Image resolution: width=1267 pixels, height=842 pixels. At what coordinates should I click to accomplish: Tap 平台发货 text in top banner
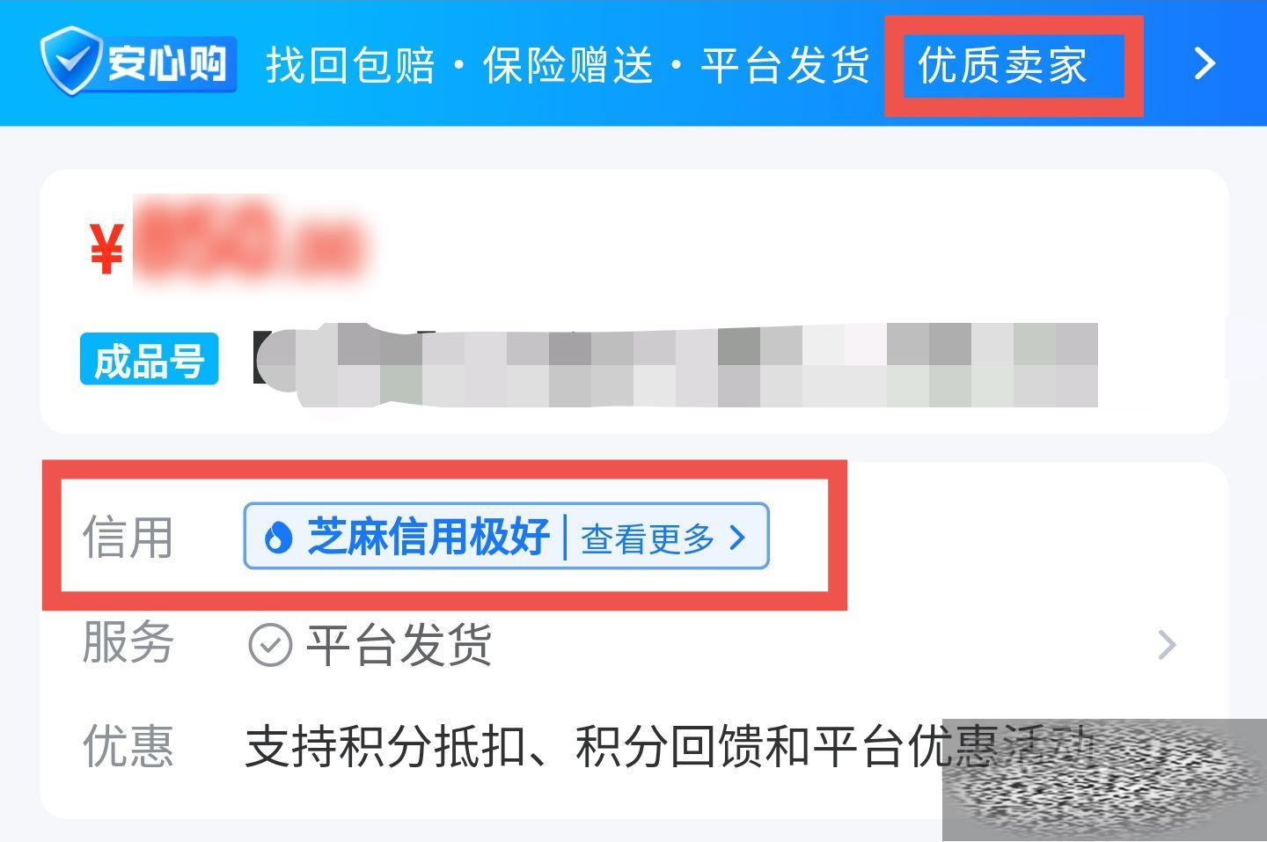point(786,65)
